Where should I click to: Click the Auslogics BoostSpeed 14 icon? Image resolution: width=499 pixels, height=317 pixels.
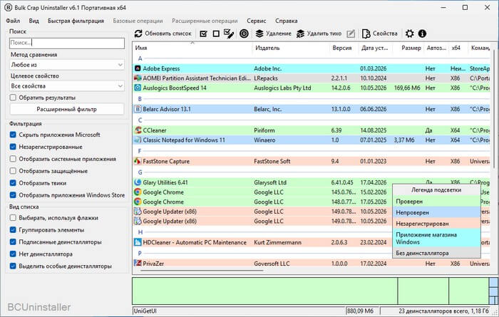click(138, 88)
